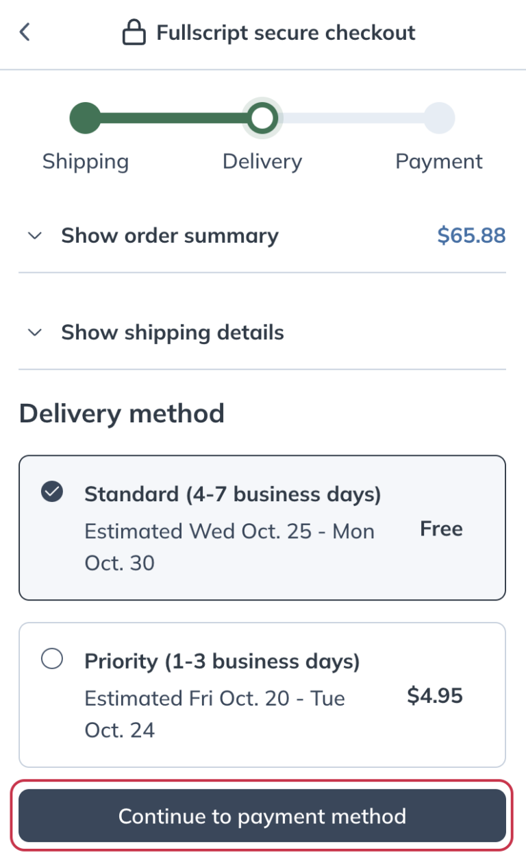Click the Payment step circle
Screen dimensions: 526x866
(x=439, y=117)
